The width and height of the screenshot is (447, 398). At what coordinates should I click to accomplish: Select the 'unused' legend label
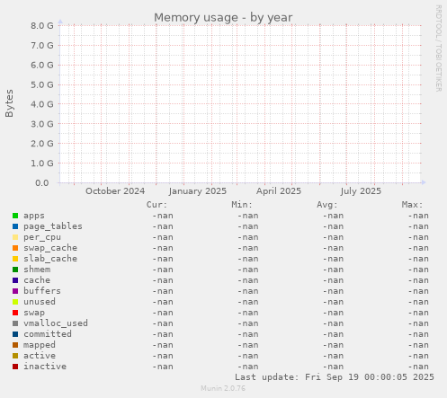(x=40, y=302)
